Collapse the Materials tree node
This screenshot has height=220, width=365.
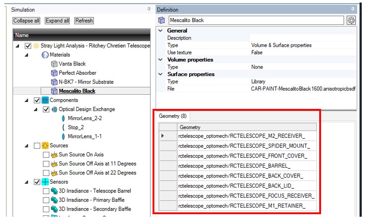tap(27, 55)
